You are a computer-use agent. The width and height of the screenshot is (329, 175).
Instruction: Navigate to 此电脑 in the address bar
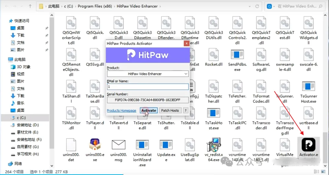coord(54,6)
